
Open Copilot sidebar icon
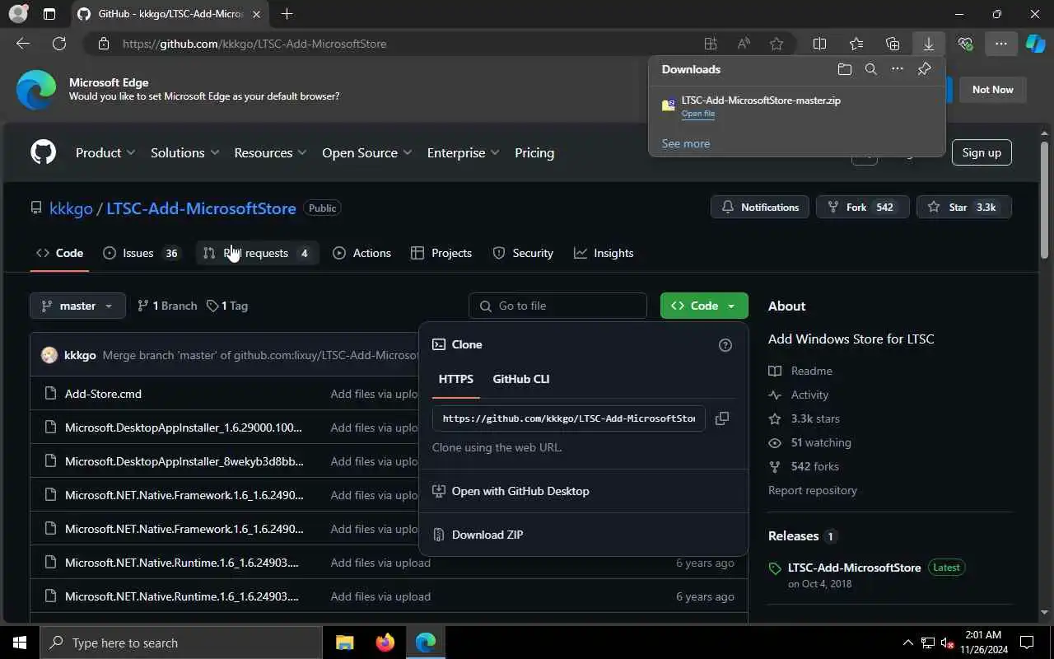click(x=1035, y=44)
